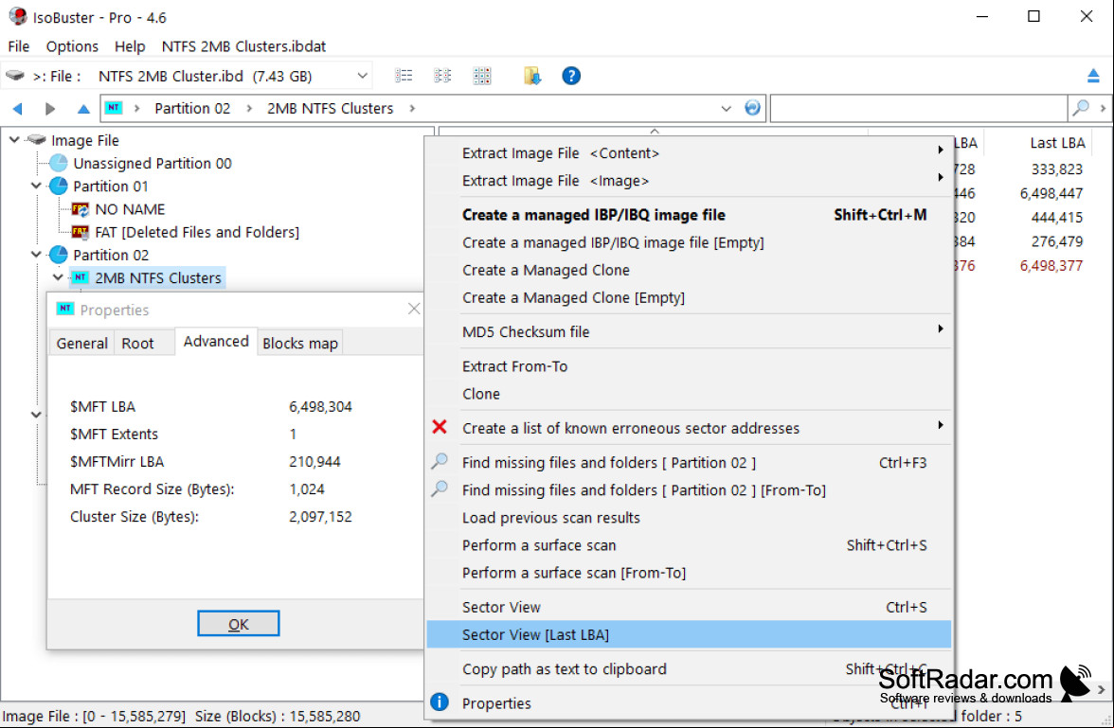Open the Blocks map tab
The width and height of the screenshot is (1114, 728).
click(299, 343)
